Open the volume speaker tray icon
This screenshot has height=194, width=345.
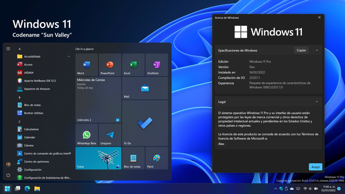tap(310, 189)
